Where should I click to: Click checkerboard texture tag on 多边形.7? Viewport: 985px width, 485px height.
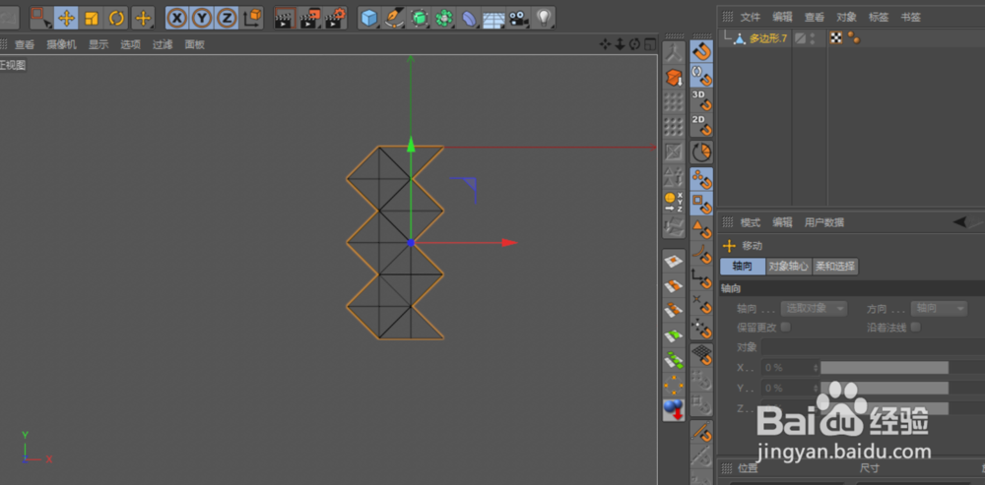(835, 37)
